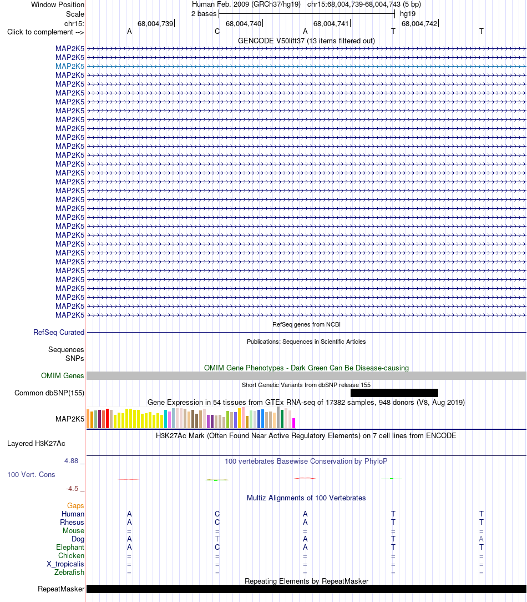Click the 'chr15:' ruler label
527x602 pixels.
coord(74,24)
